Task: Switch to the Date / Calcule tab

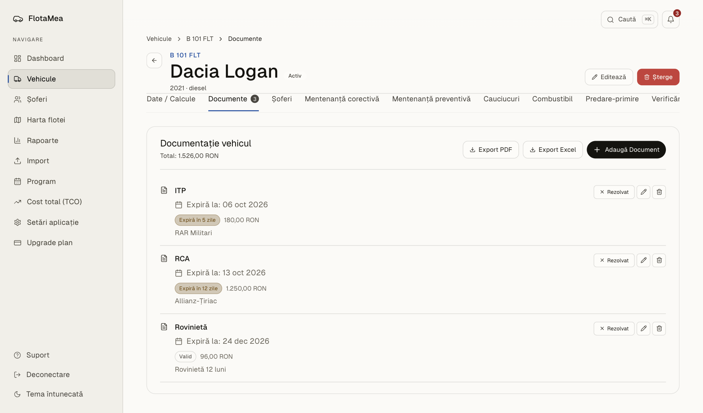Action: coord(171,99)
